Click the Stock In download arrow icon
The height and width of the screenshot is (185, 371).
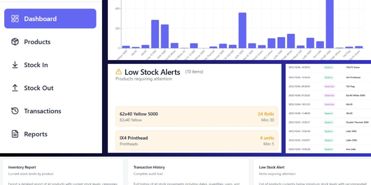15,65
